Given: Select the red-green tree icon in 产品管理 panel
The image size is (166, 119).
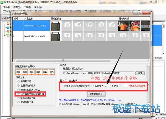Looking at the screenshot, I should [x=8, y=31].
